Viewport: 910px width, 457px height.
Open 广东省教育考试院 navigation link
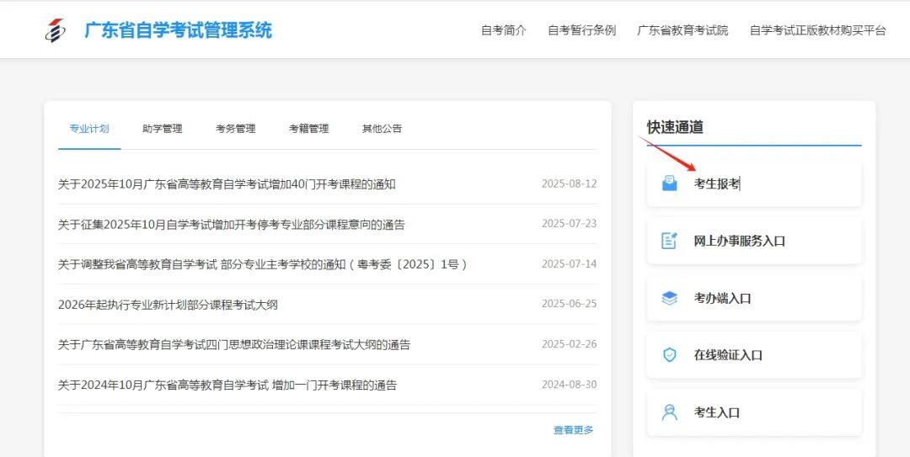[682, 31]
